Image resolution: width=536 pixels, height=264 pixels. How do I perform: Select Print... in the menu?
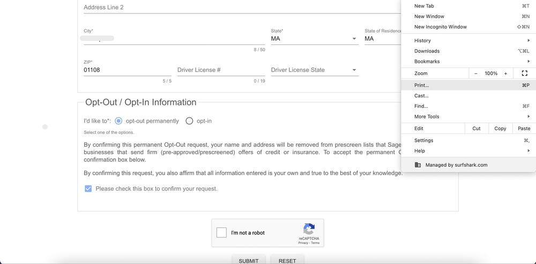(468, 85)
